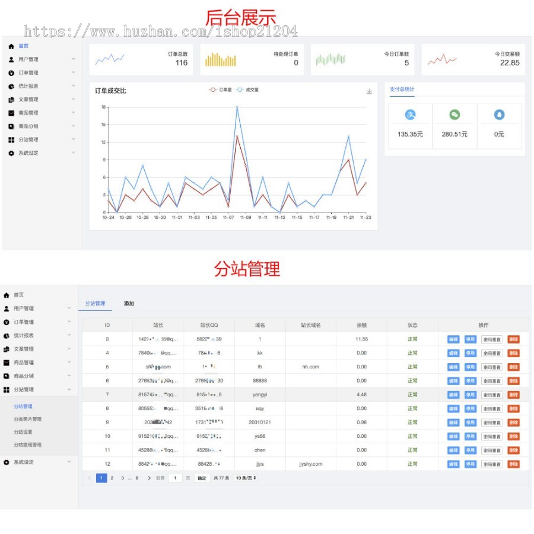
Task: Toggle the 订单量 series in chart legend
Action: (x=220, y=90)
